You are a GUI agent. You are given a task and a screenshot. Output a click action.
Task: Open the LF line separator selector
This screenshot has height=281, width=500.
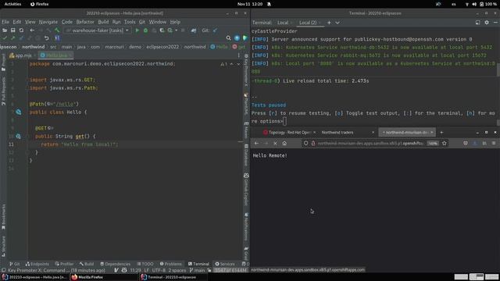click(146, 270)
